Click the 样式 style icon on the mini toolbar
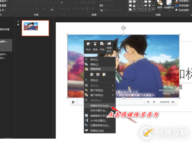 click(x=88, y=44)
